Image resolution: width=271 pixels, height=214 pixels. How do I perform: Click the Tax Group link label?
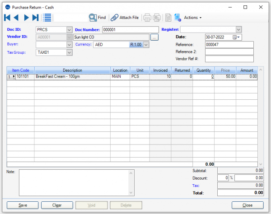click(x=16, y=52)
